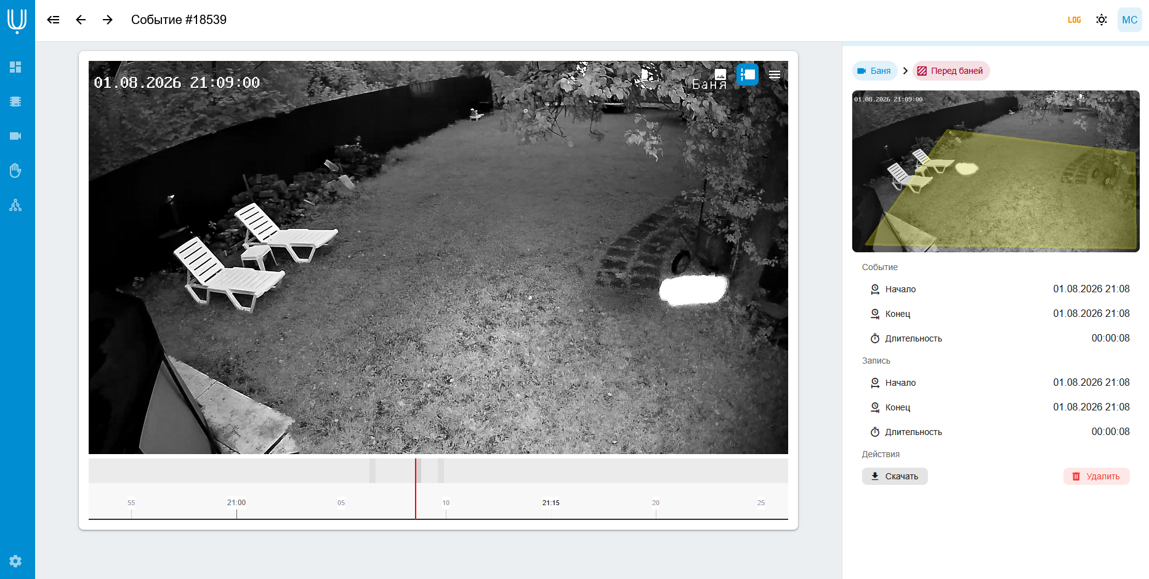Toggle snapshot image view on video
The image size is (1149, 579).
point(720,74)
